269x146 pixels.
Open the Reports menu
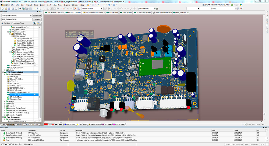pos(67,5)
